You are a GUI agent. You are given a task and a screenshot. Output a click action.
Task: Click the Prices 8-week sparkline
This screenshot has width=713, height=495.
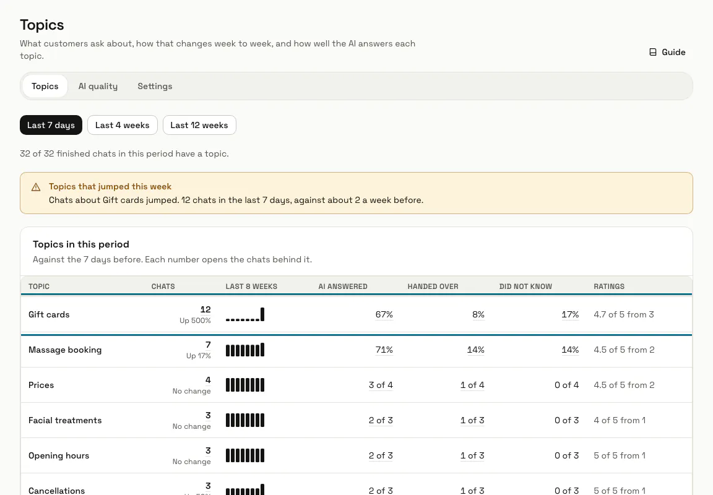coord(245,385)
